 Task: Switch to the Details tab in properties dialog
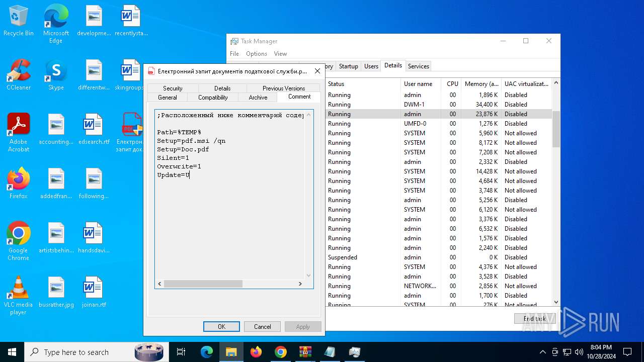(222, 88)
